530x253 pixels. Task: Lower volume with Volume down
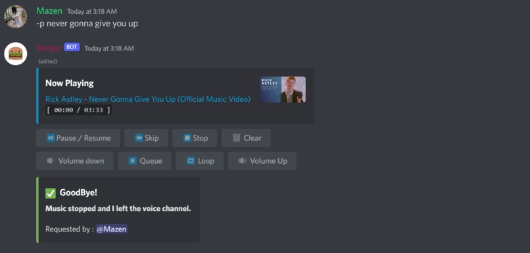tap(75, 161)
